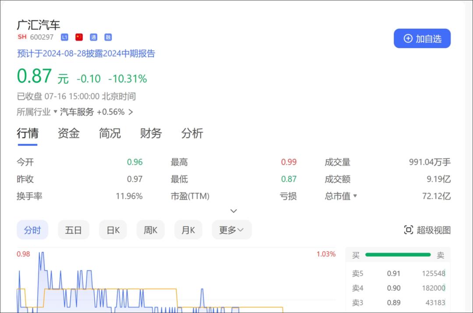Open the 总市值 dropdown arrow
This screenshot has width=473, height=313.
coord(355,196)
